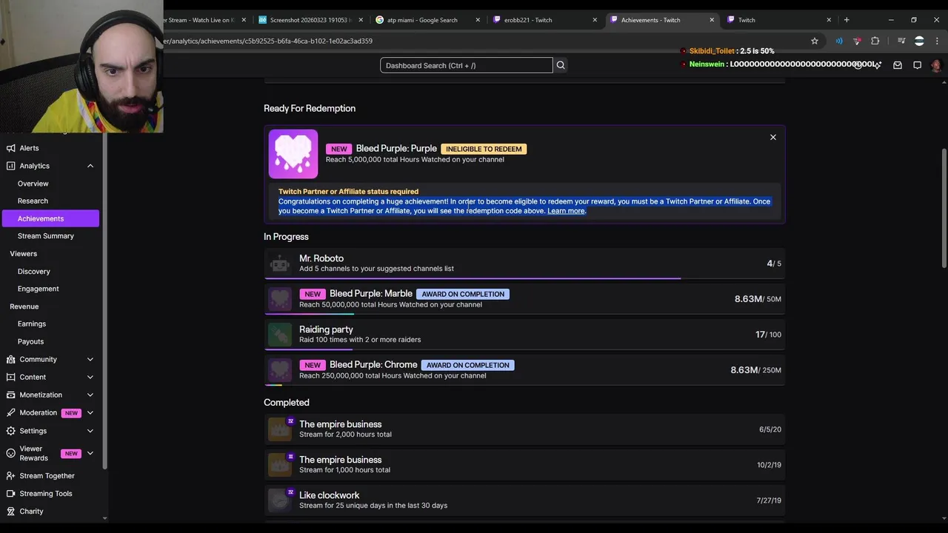The width and height of the screenshot is (948, 533).
Task: Click the Mr. Roboto progress bar
Action: tap(524, 278)
